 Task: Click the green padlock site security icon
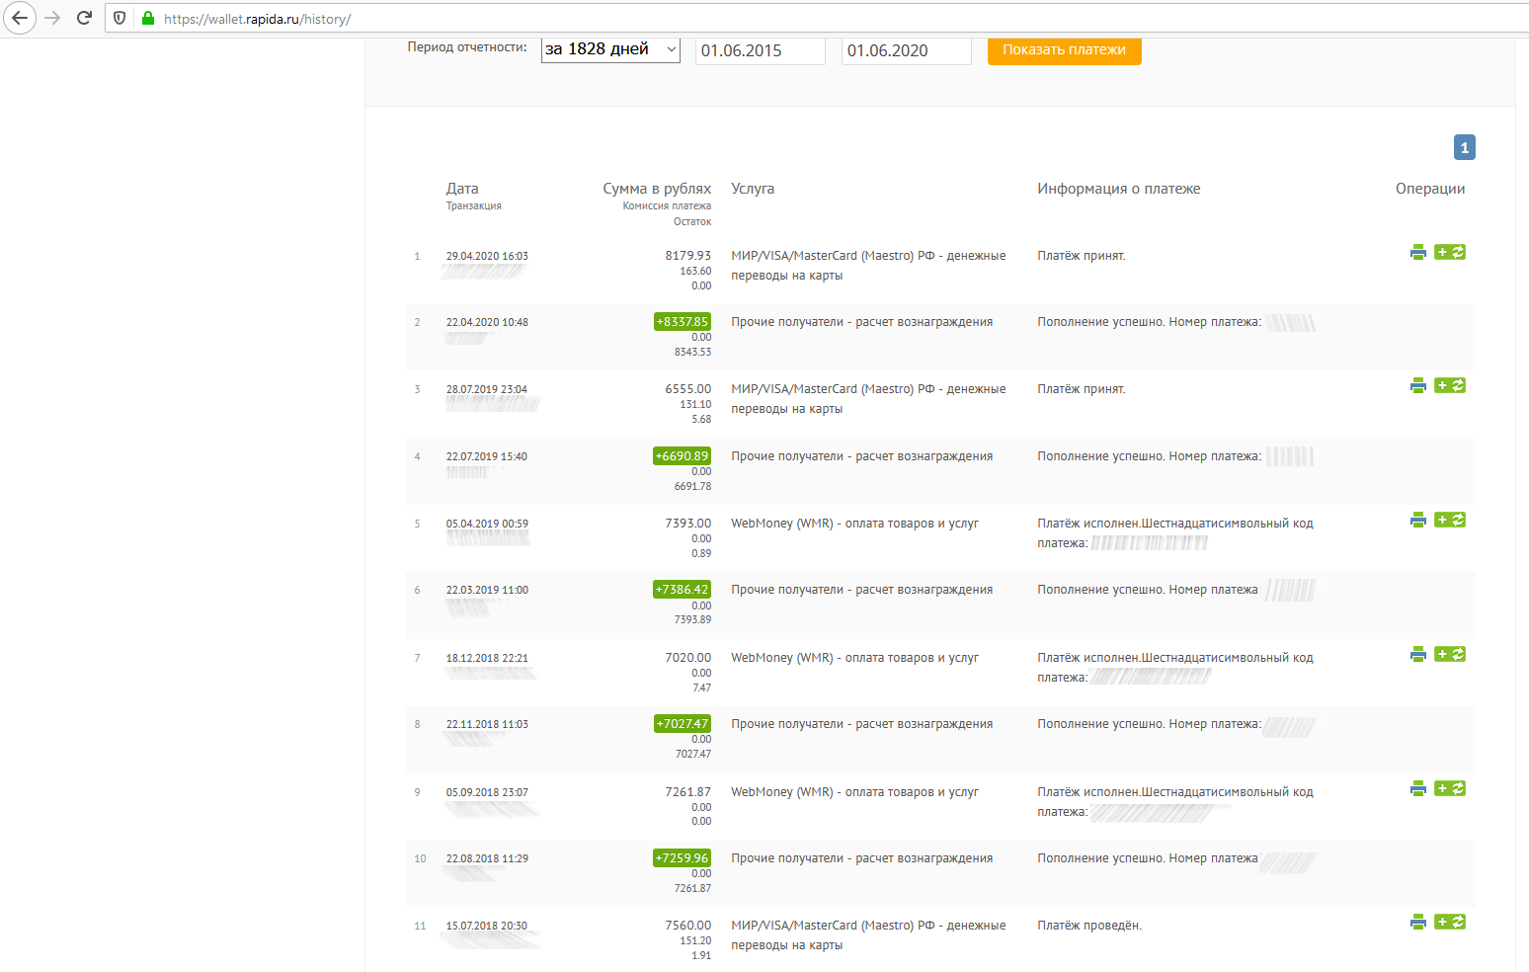[148, 18]
